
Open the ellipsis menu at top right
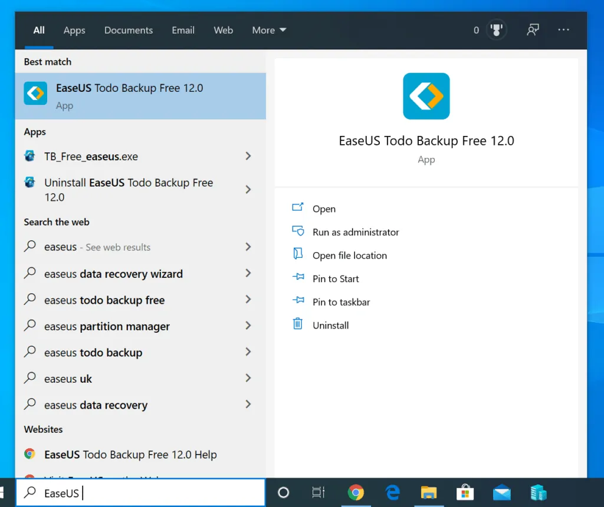tap(563, 29)
